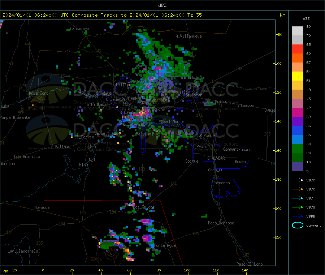Click the cyan VBCT arrow legend icon
Screen dimensions: 325x275
298,198
